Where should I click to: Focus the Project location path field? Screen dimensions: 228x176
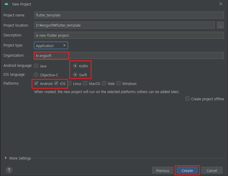point(124,25)
